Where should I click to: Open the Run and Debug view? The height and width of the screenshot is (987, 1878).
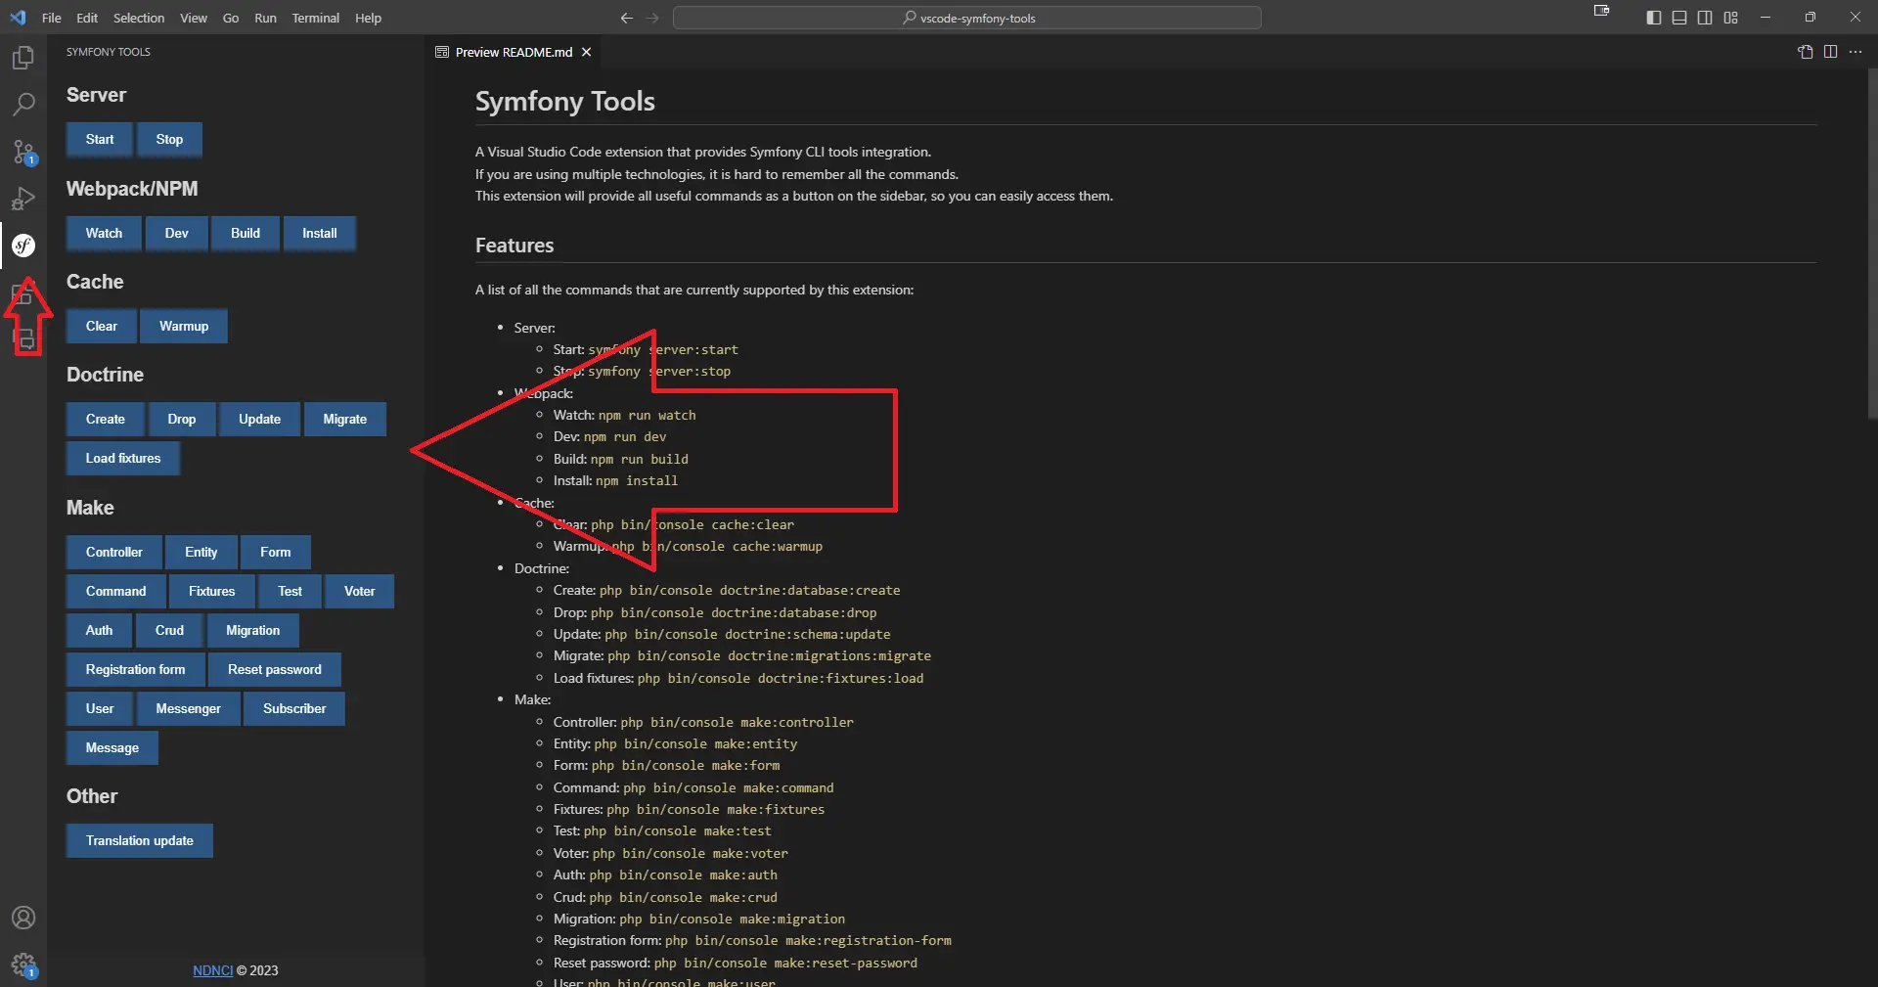(x=23, y=199)
